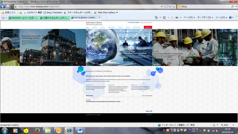
Task: Click the View all press releases link
Action: (x=147, y=96)
